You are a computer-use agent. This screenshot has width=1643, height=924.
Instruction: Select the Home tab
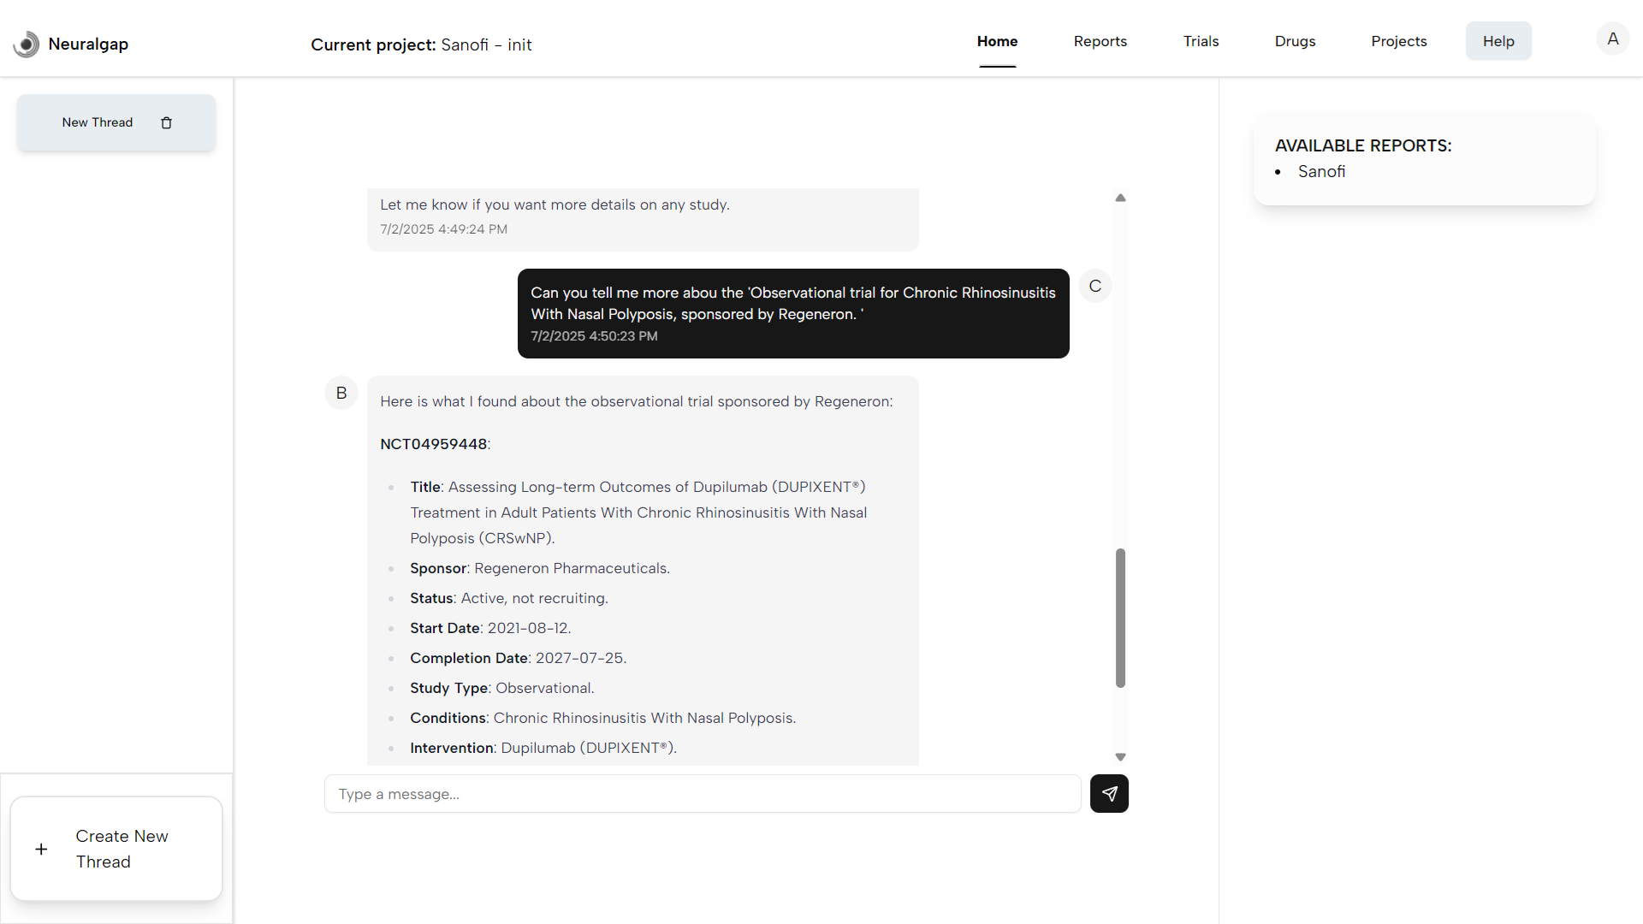(997, 41)
